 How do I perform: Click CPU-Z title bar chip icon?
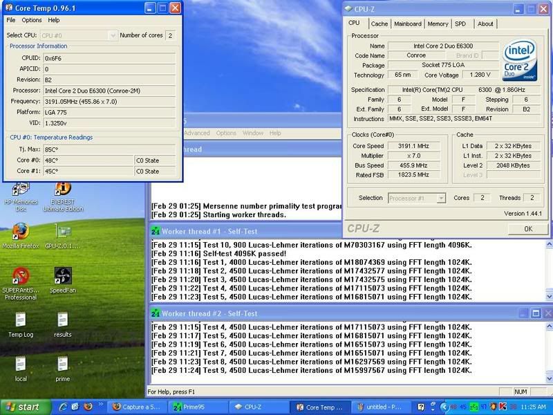tap(348, 9)
